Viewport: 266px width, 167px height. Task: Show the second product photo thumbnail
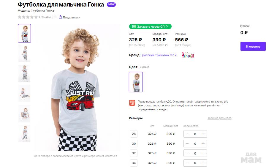[x=24, y=53]
